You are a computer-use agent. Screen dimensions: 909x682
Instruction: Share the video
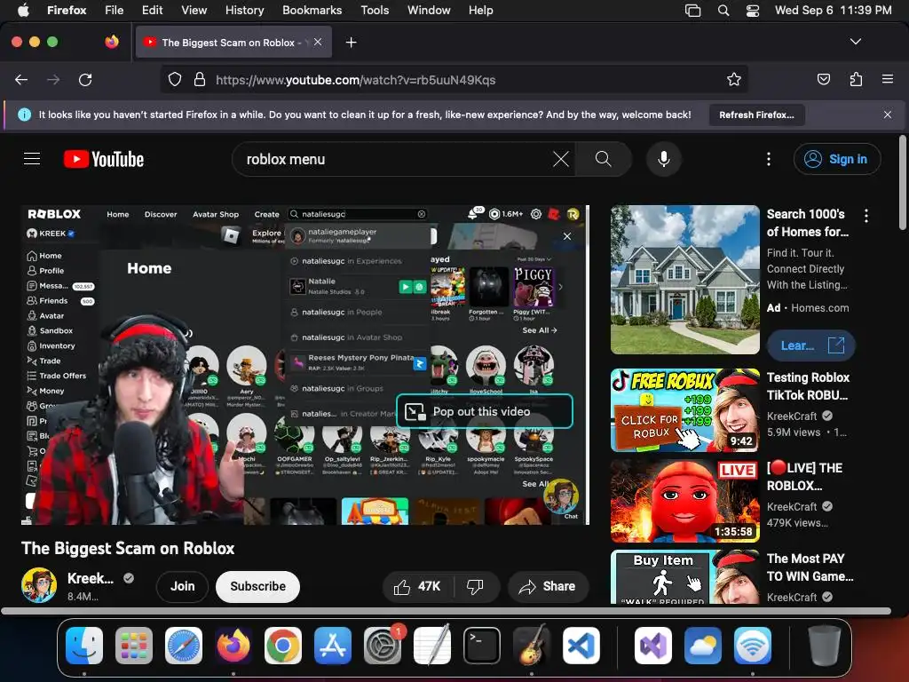[x=548, y=587]
